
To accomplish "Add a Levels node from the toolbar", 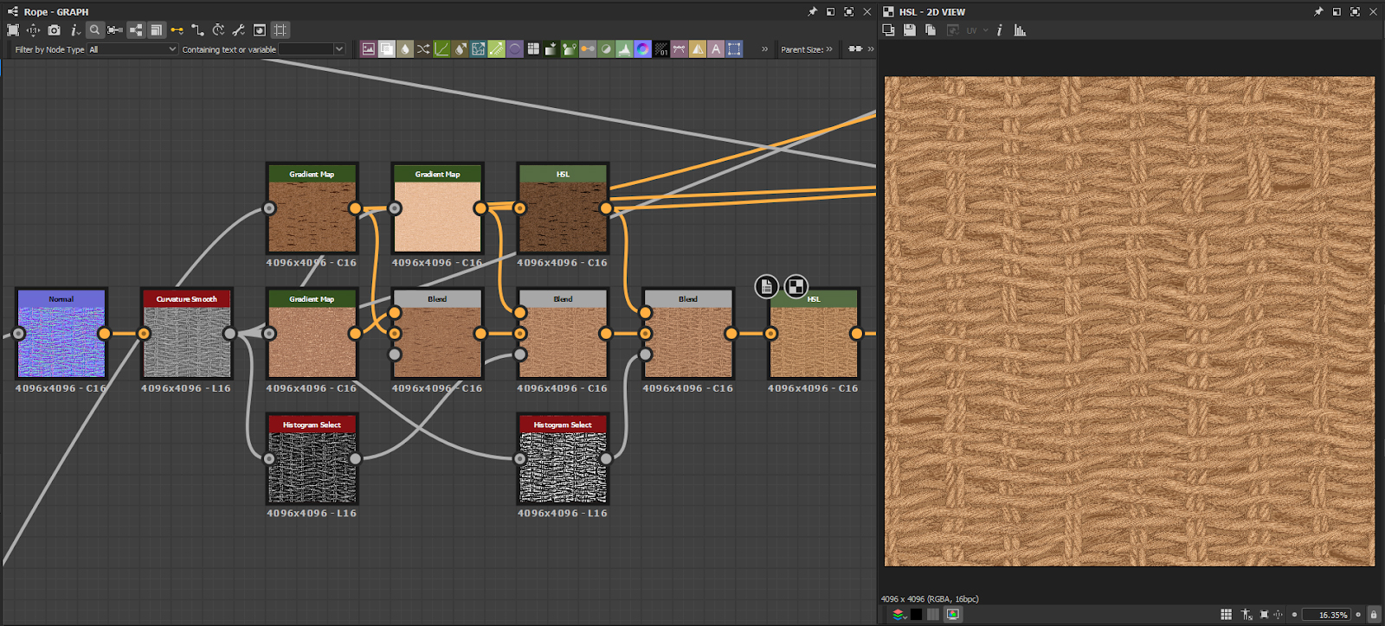I will 624,49.
